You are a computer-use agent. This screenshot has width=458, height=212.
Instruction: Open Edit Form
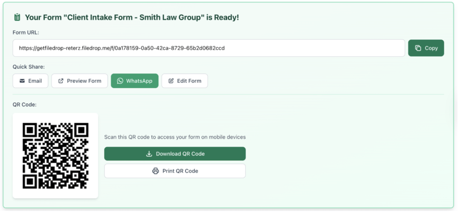click(x=185, y=81)
